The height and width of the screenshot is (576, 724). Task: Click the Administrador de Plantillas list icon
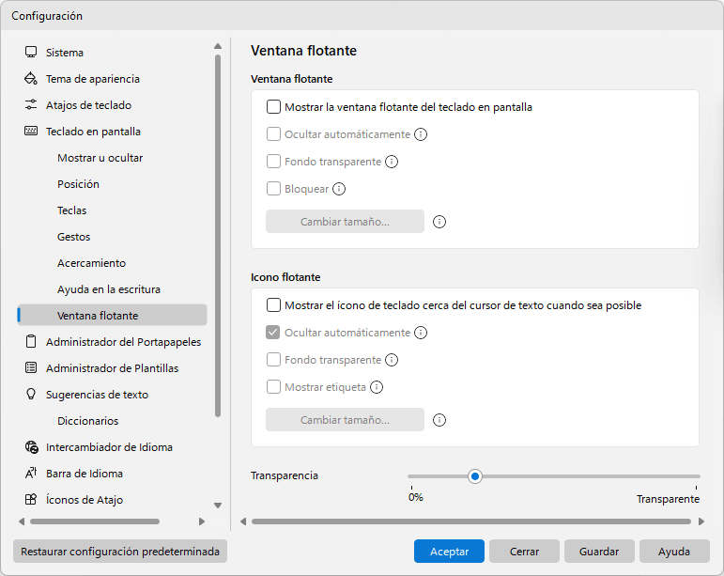(x=31, y=367)
